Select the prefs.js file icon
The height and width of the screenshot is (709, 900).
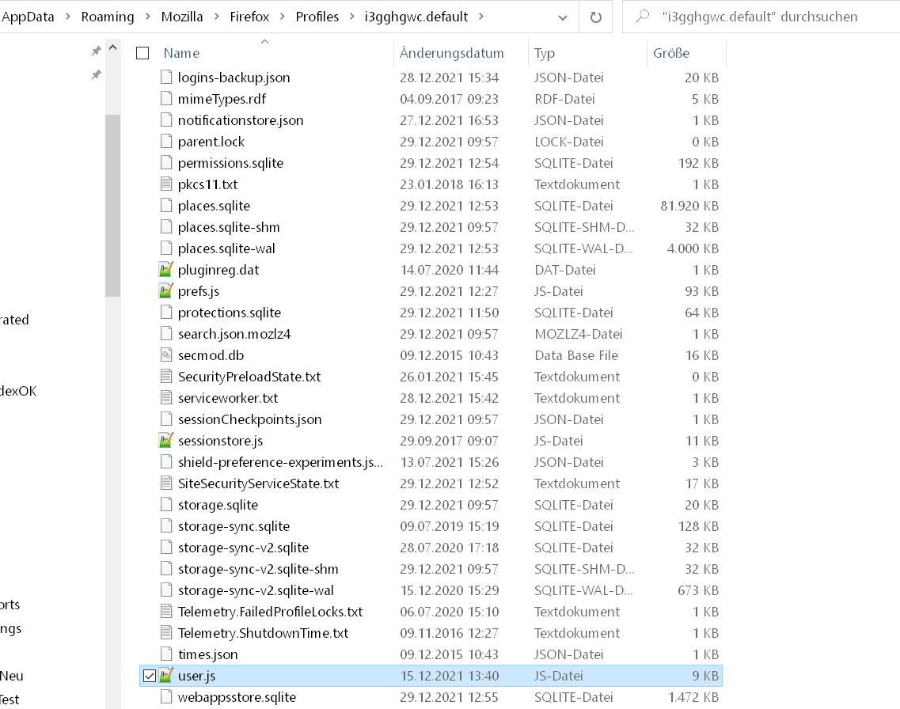pyautogui.click(x=166, y=291)
